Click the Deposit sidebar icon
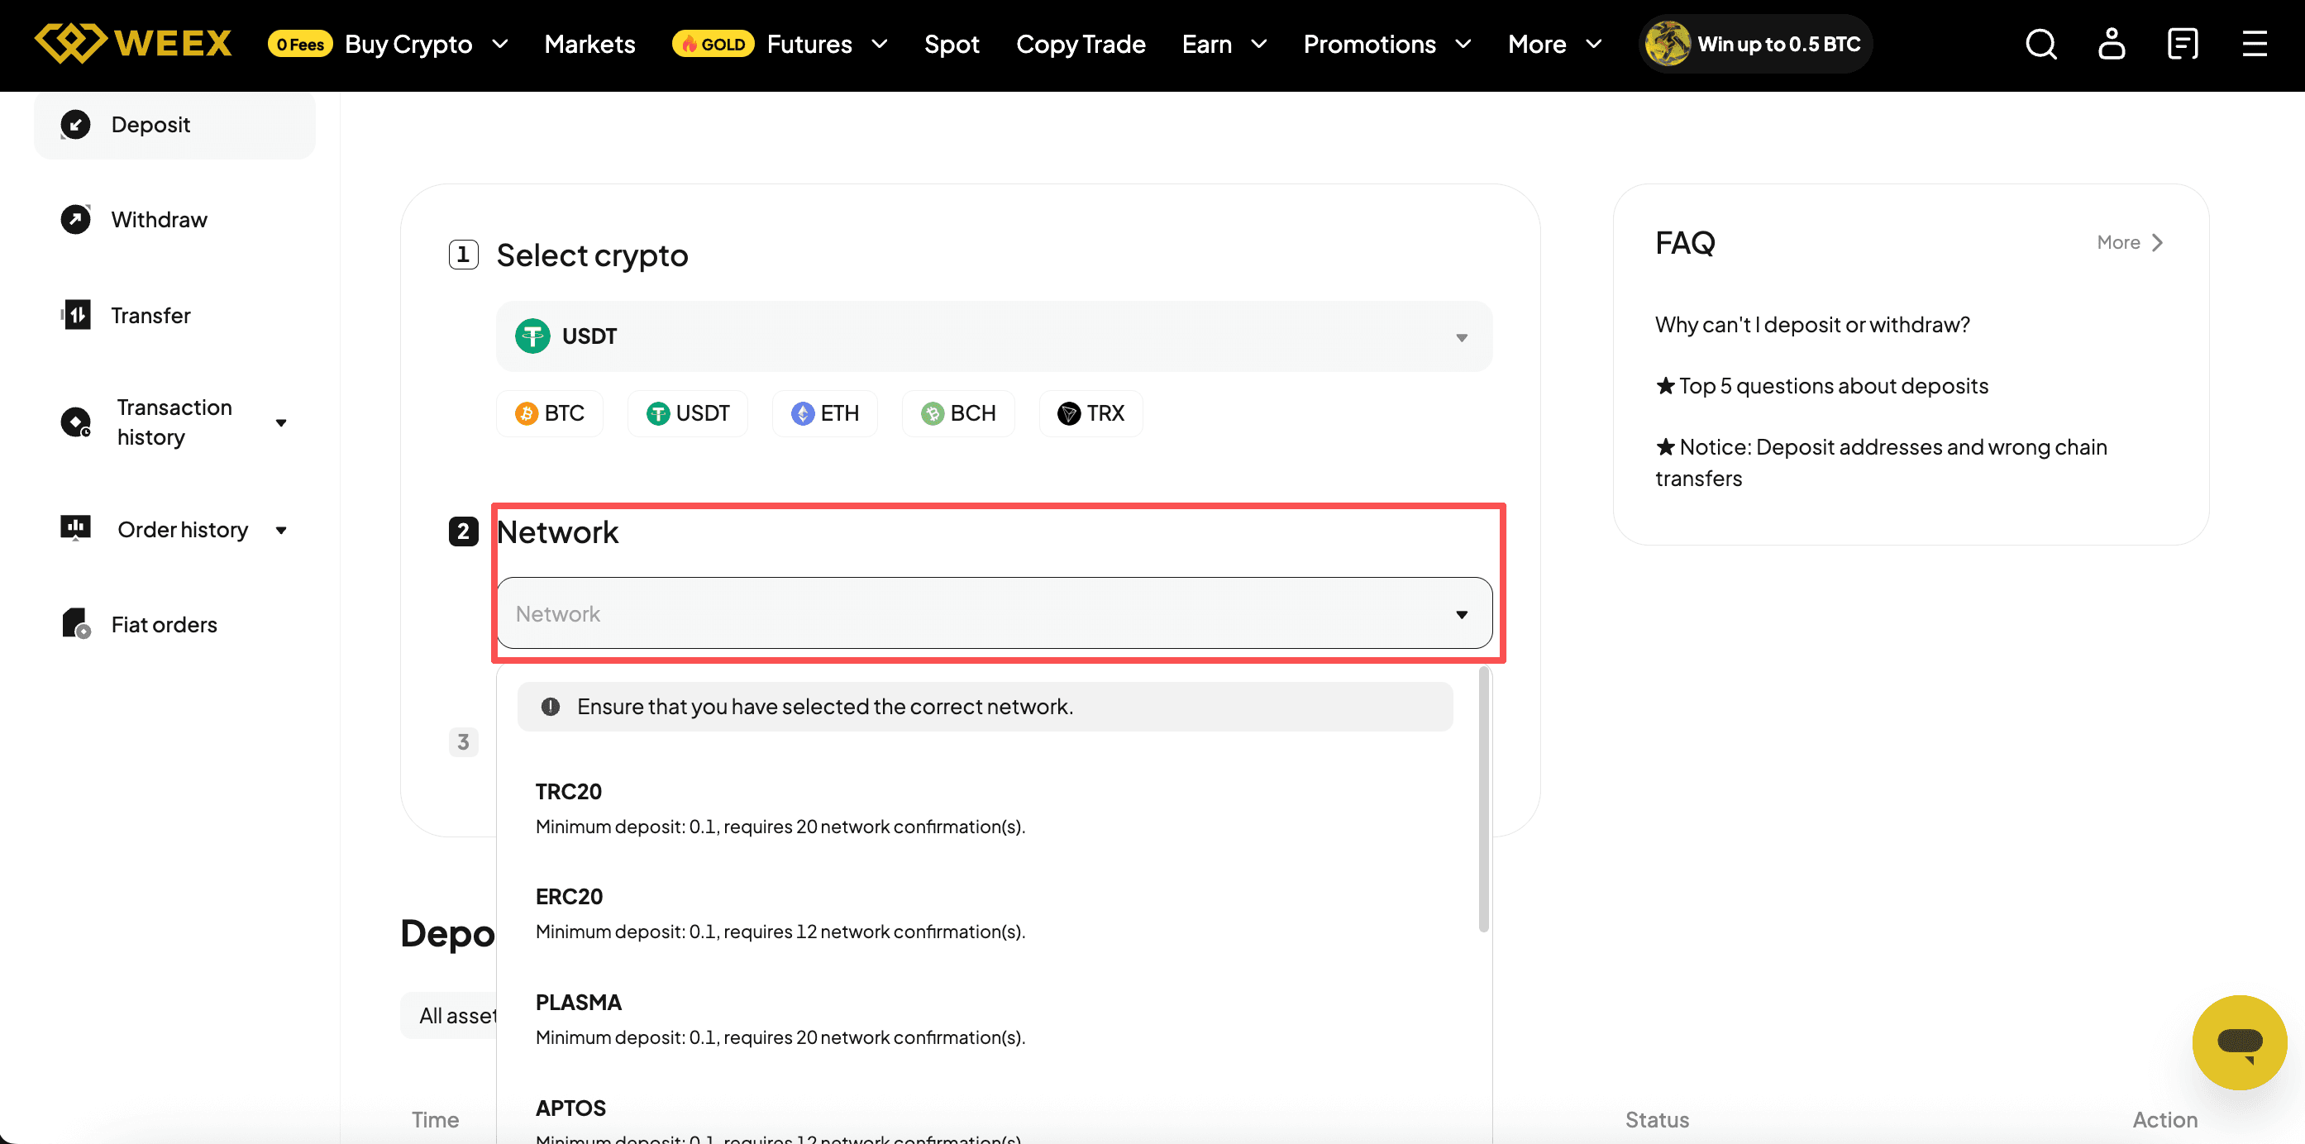2305x1144 pixels. pos(75,124)
